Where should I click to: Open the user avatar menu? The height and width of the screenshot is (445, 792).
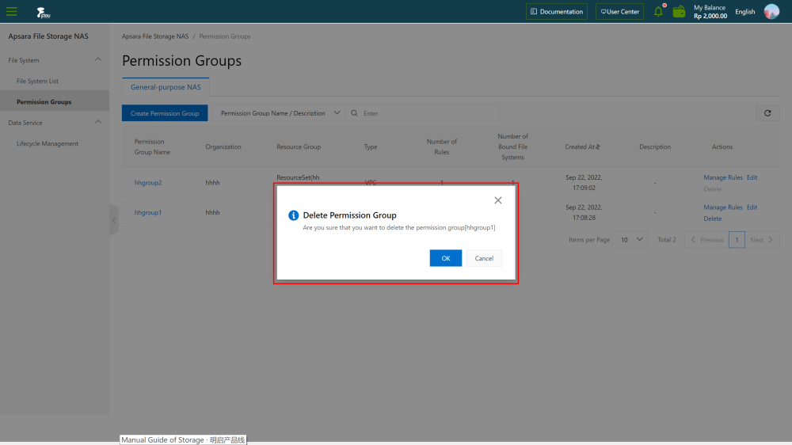(771, 12)
